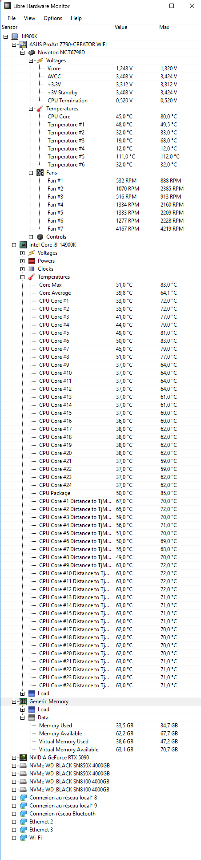Screen dimensions: 201x860
Task: Expand the Ethernet 3 node
Action: (14, 830)
